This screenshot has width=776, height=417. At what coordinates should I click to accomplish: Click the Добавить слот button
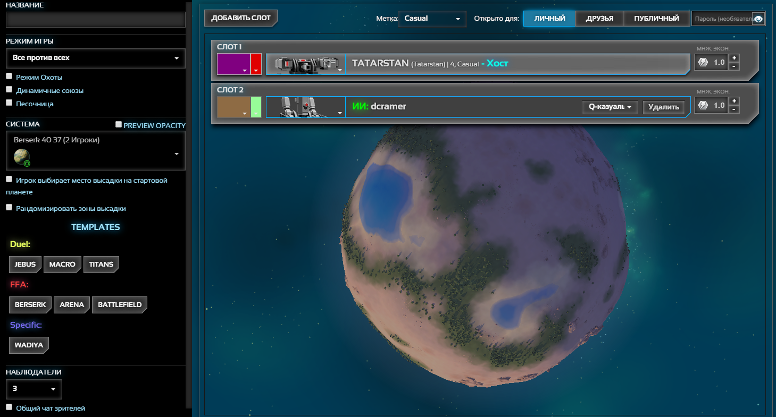click(x=241, y=18)
